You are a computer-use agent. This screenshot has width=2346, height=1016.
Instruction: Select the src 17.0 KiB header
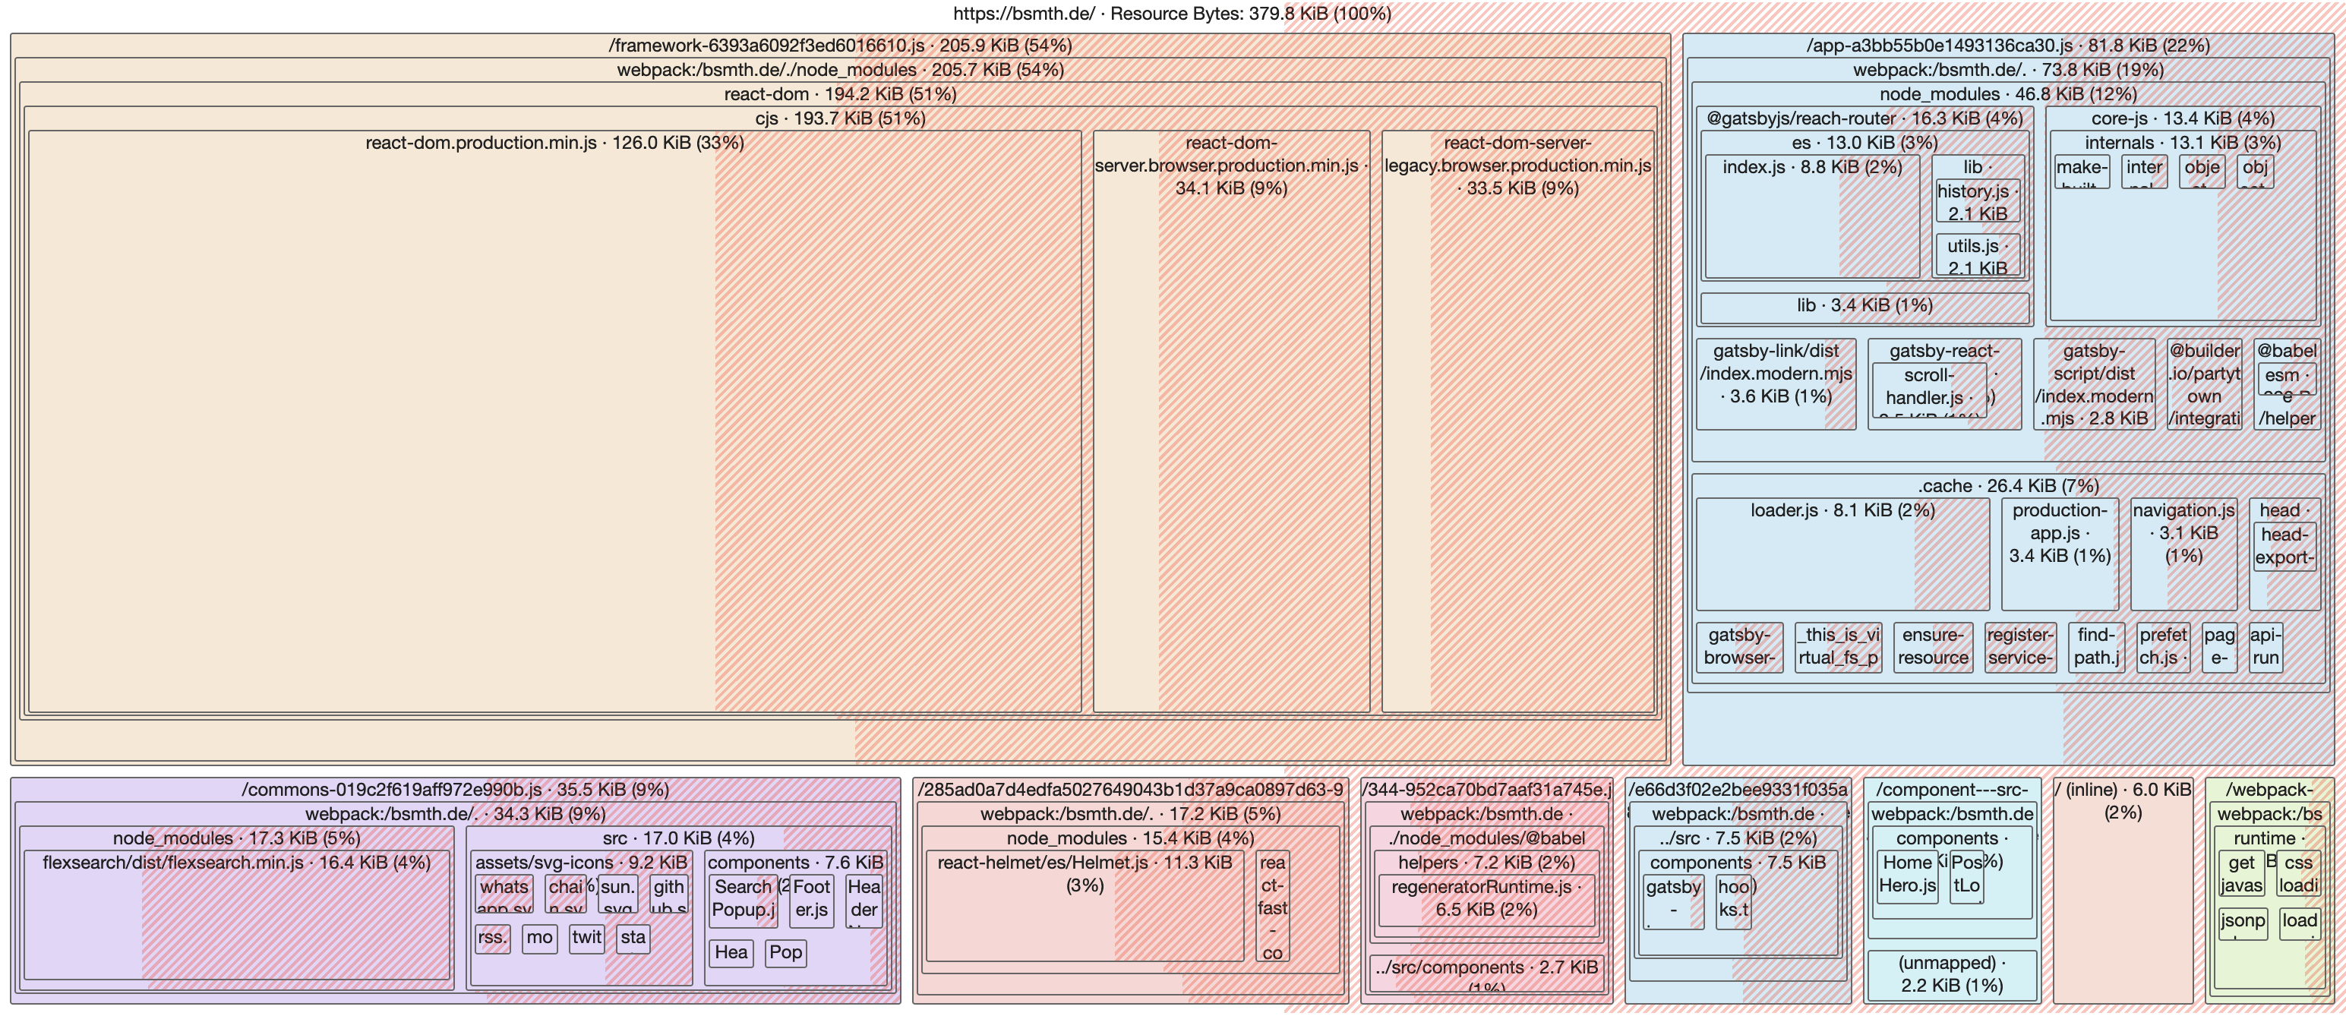click(x=678, y=838)
